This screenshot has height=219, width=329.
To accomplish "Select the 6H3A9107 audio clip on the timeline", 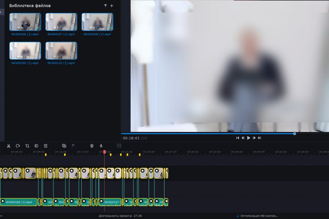I will coord(110,202).
